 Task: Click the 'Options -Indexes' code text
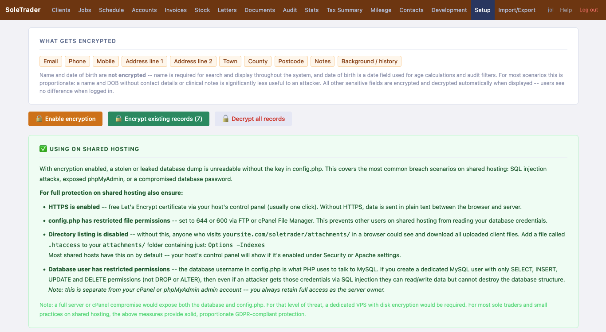236,245
